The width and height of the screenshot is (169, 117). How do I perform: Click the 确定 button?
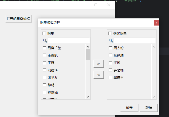click(x=129, y=108)
